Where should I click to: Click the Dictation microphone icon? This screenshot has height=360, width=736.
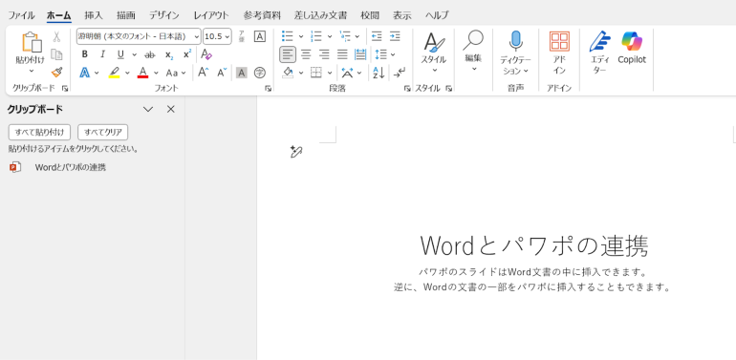coord(515,41)
